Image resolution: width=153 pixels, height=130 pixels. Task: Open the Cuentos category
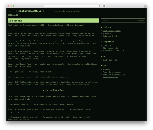pos(107,45)
